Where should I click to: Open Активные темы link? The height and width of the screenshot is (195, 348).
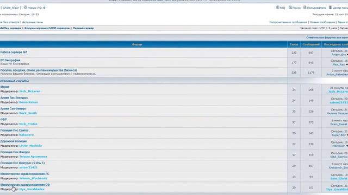point(33,22)
